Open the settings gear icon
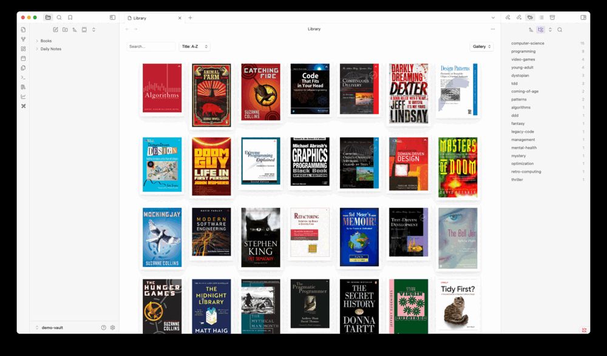The height and width of the screenshot is (356, 607). [x=112, y=327]
